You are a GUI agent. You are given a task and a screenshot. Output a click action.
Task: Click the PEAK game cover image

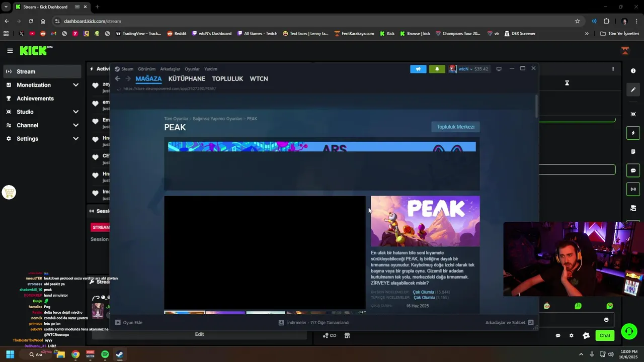pyautogui.click(x=425, y=221)
